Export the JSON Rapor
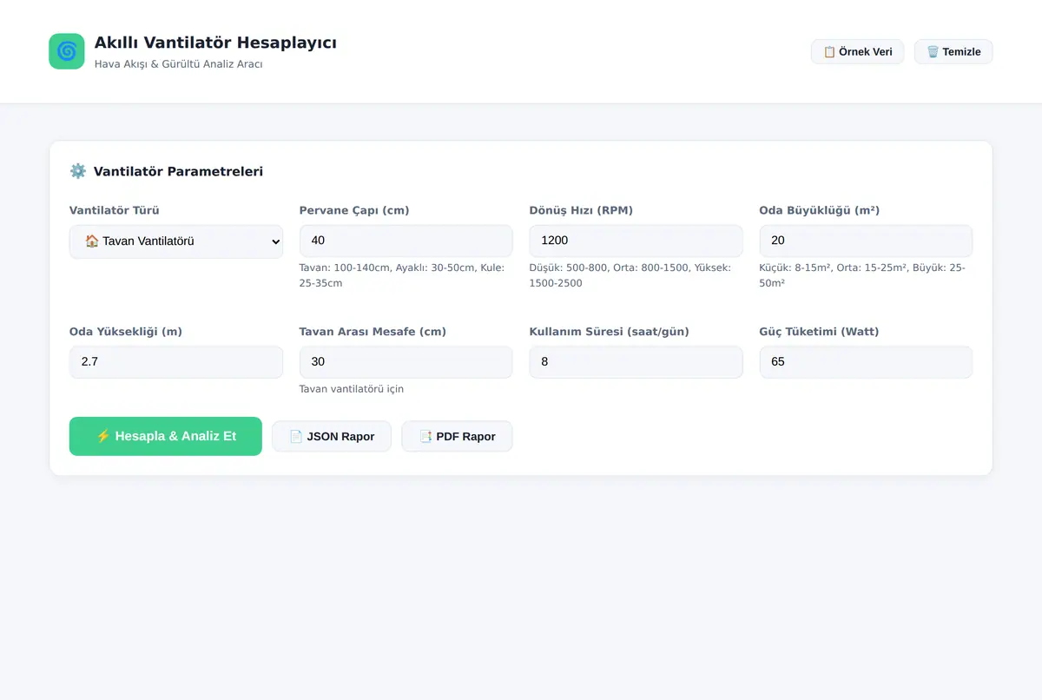 click(332, 436)
